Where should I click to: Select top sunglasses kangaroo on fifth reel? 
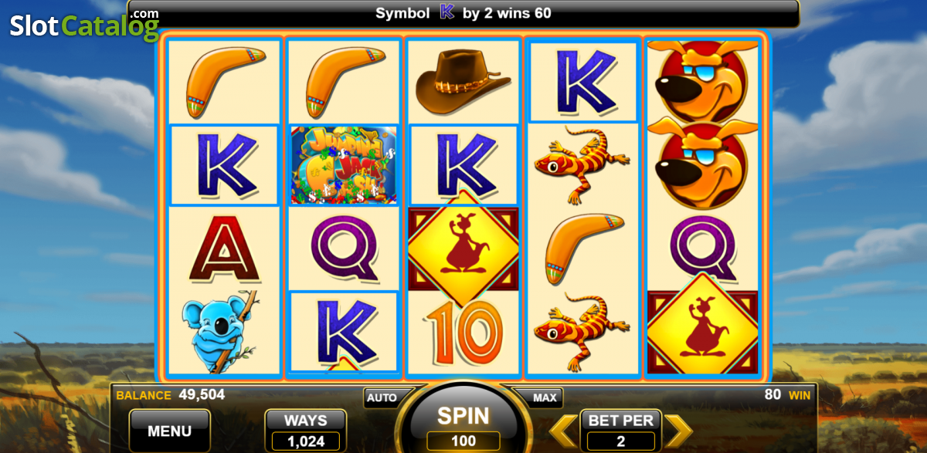(703, 80)
